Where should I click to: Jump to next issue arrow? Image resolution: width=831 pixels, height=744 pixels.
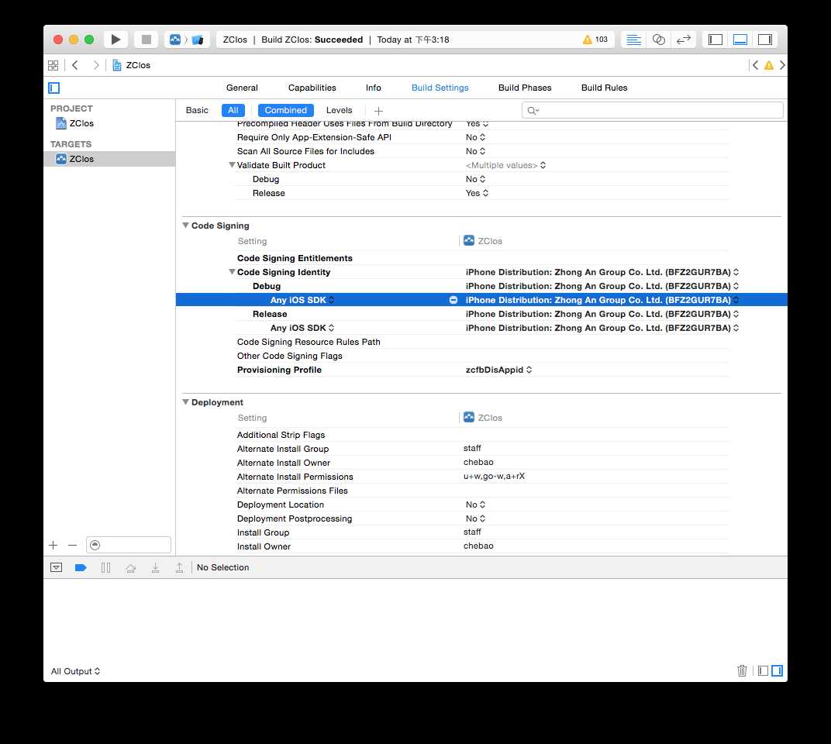coord(782,65)
